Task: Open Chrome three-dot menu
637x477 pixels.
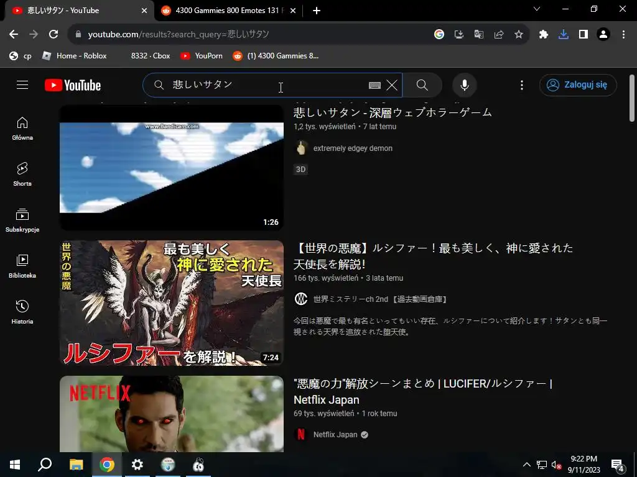Action: tap(623, 35)
